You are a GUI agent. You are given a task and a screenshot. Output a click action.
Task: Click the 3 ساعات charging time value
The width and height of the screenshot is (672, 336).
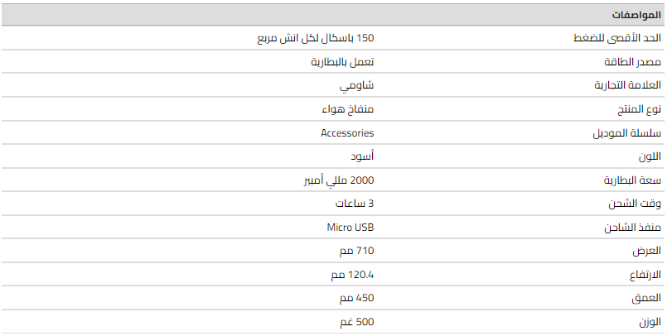[x=355, y=203]
